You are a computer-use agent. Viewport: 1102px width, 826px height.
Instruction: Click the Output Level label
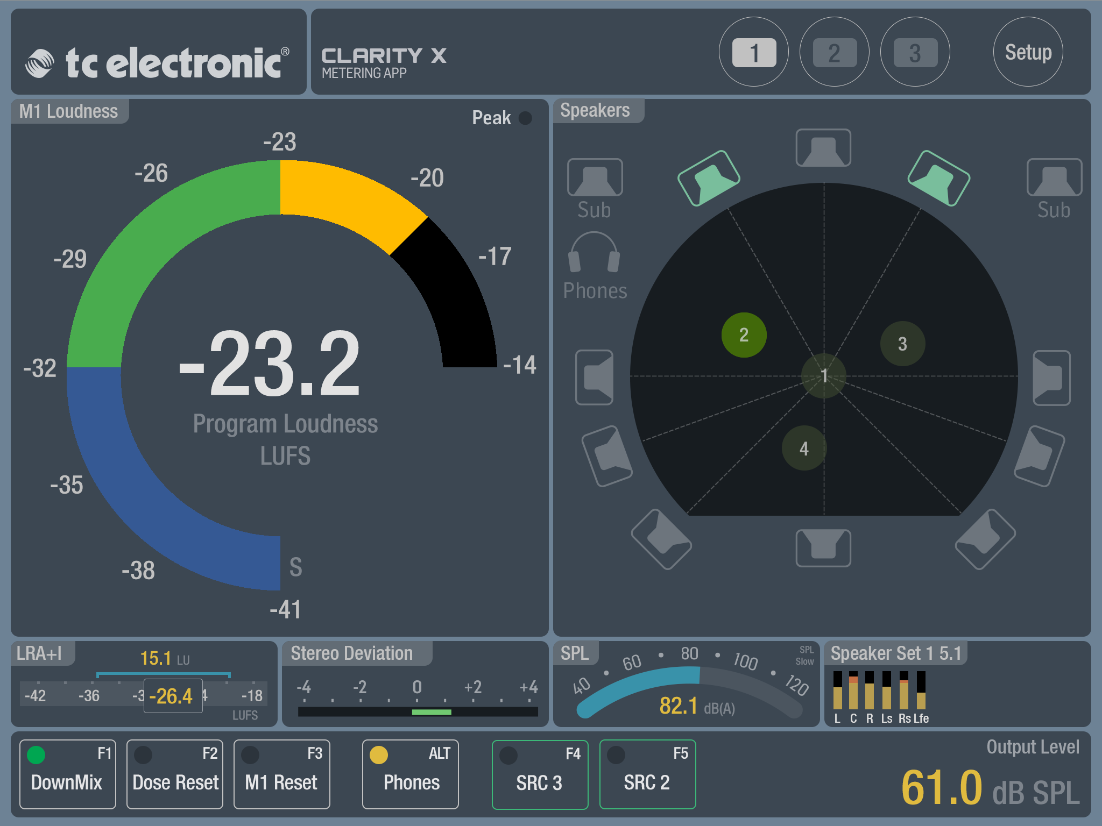point(1033,747)
